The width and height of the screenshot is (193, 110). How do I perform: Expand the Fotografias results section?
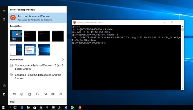pos(63,26)
